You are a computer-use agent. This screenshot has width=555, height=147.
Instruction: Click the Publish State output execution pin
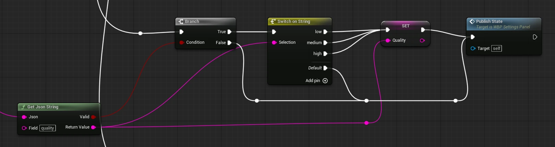pyautogui.click(x=535, y=37)
